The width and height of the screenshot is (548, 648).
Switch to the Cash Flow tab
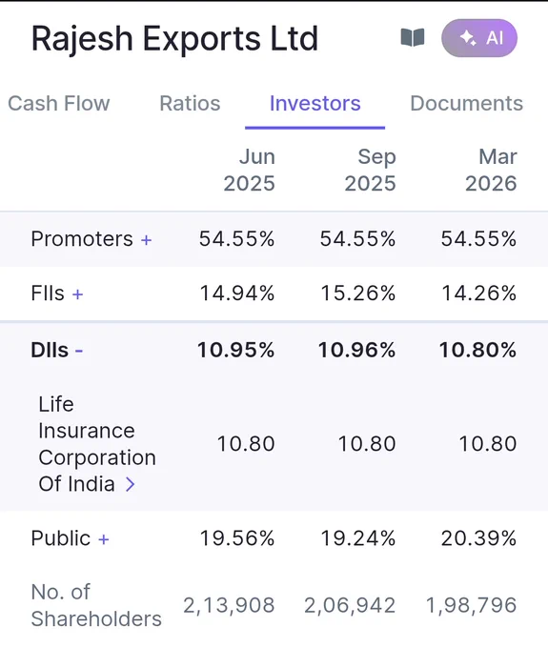(x=59, y=103)
